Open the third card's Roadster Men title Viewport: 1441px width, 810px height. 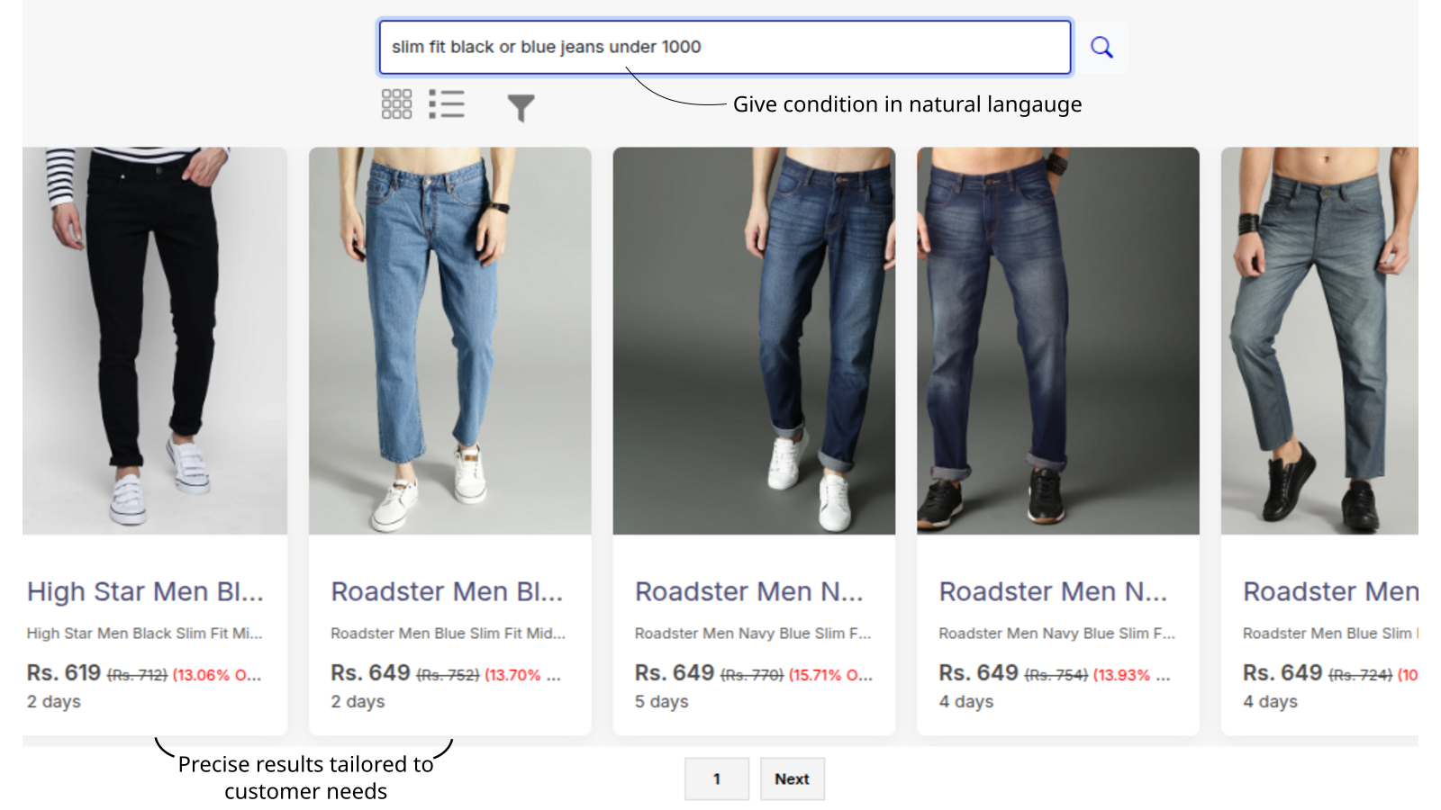(x=748, y=591)
